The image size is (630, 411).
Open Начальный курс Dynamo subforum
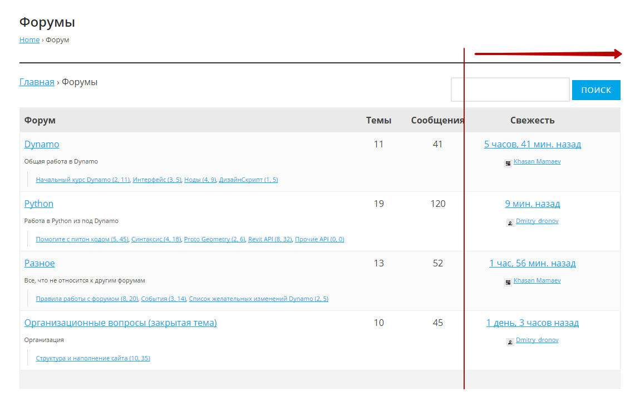coord(83,180)
